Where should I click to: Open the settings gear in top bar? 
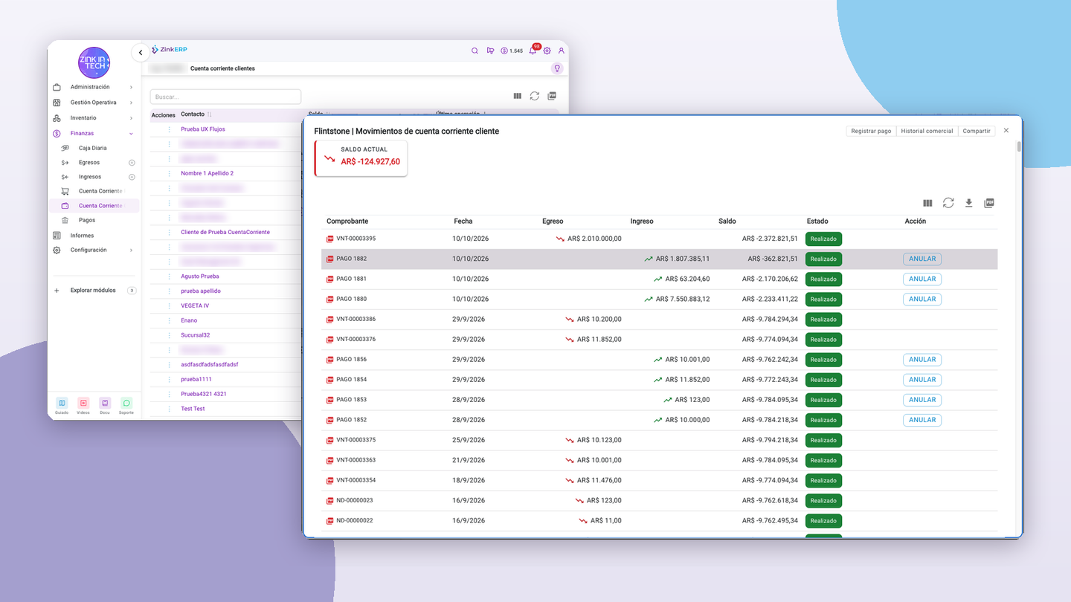pos(547,51)
